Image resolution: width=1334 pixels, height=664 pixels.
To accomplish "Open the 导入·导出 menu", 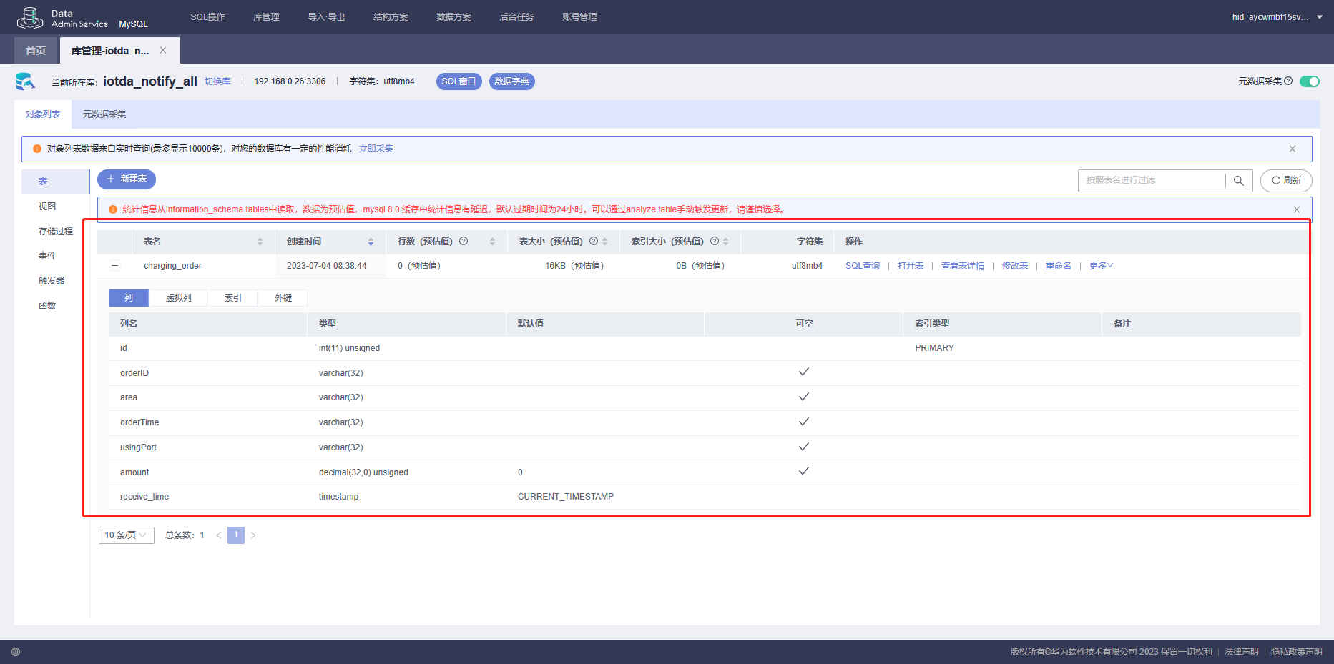I will (327, 17).
